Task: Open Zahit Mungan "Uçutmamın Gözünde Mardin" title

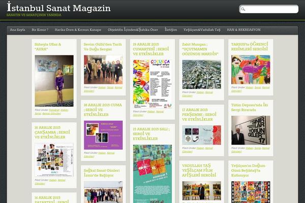Action: click(200, 49)
